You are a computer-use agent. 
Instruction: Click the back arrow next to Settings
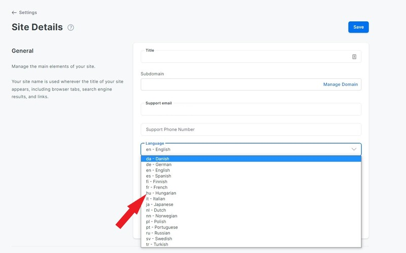click(x=14, y=12)
